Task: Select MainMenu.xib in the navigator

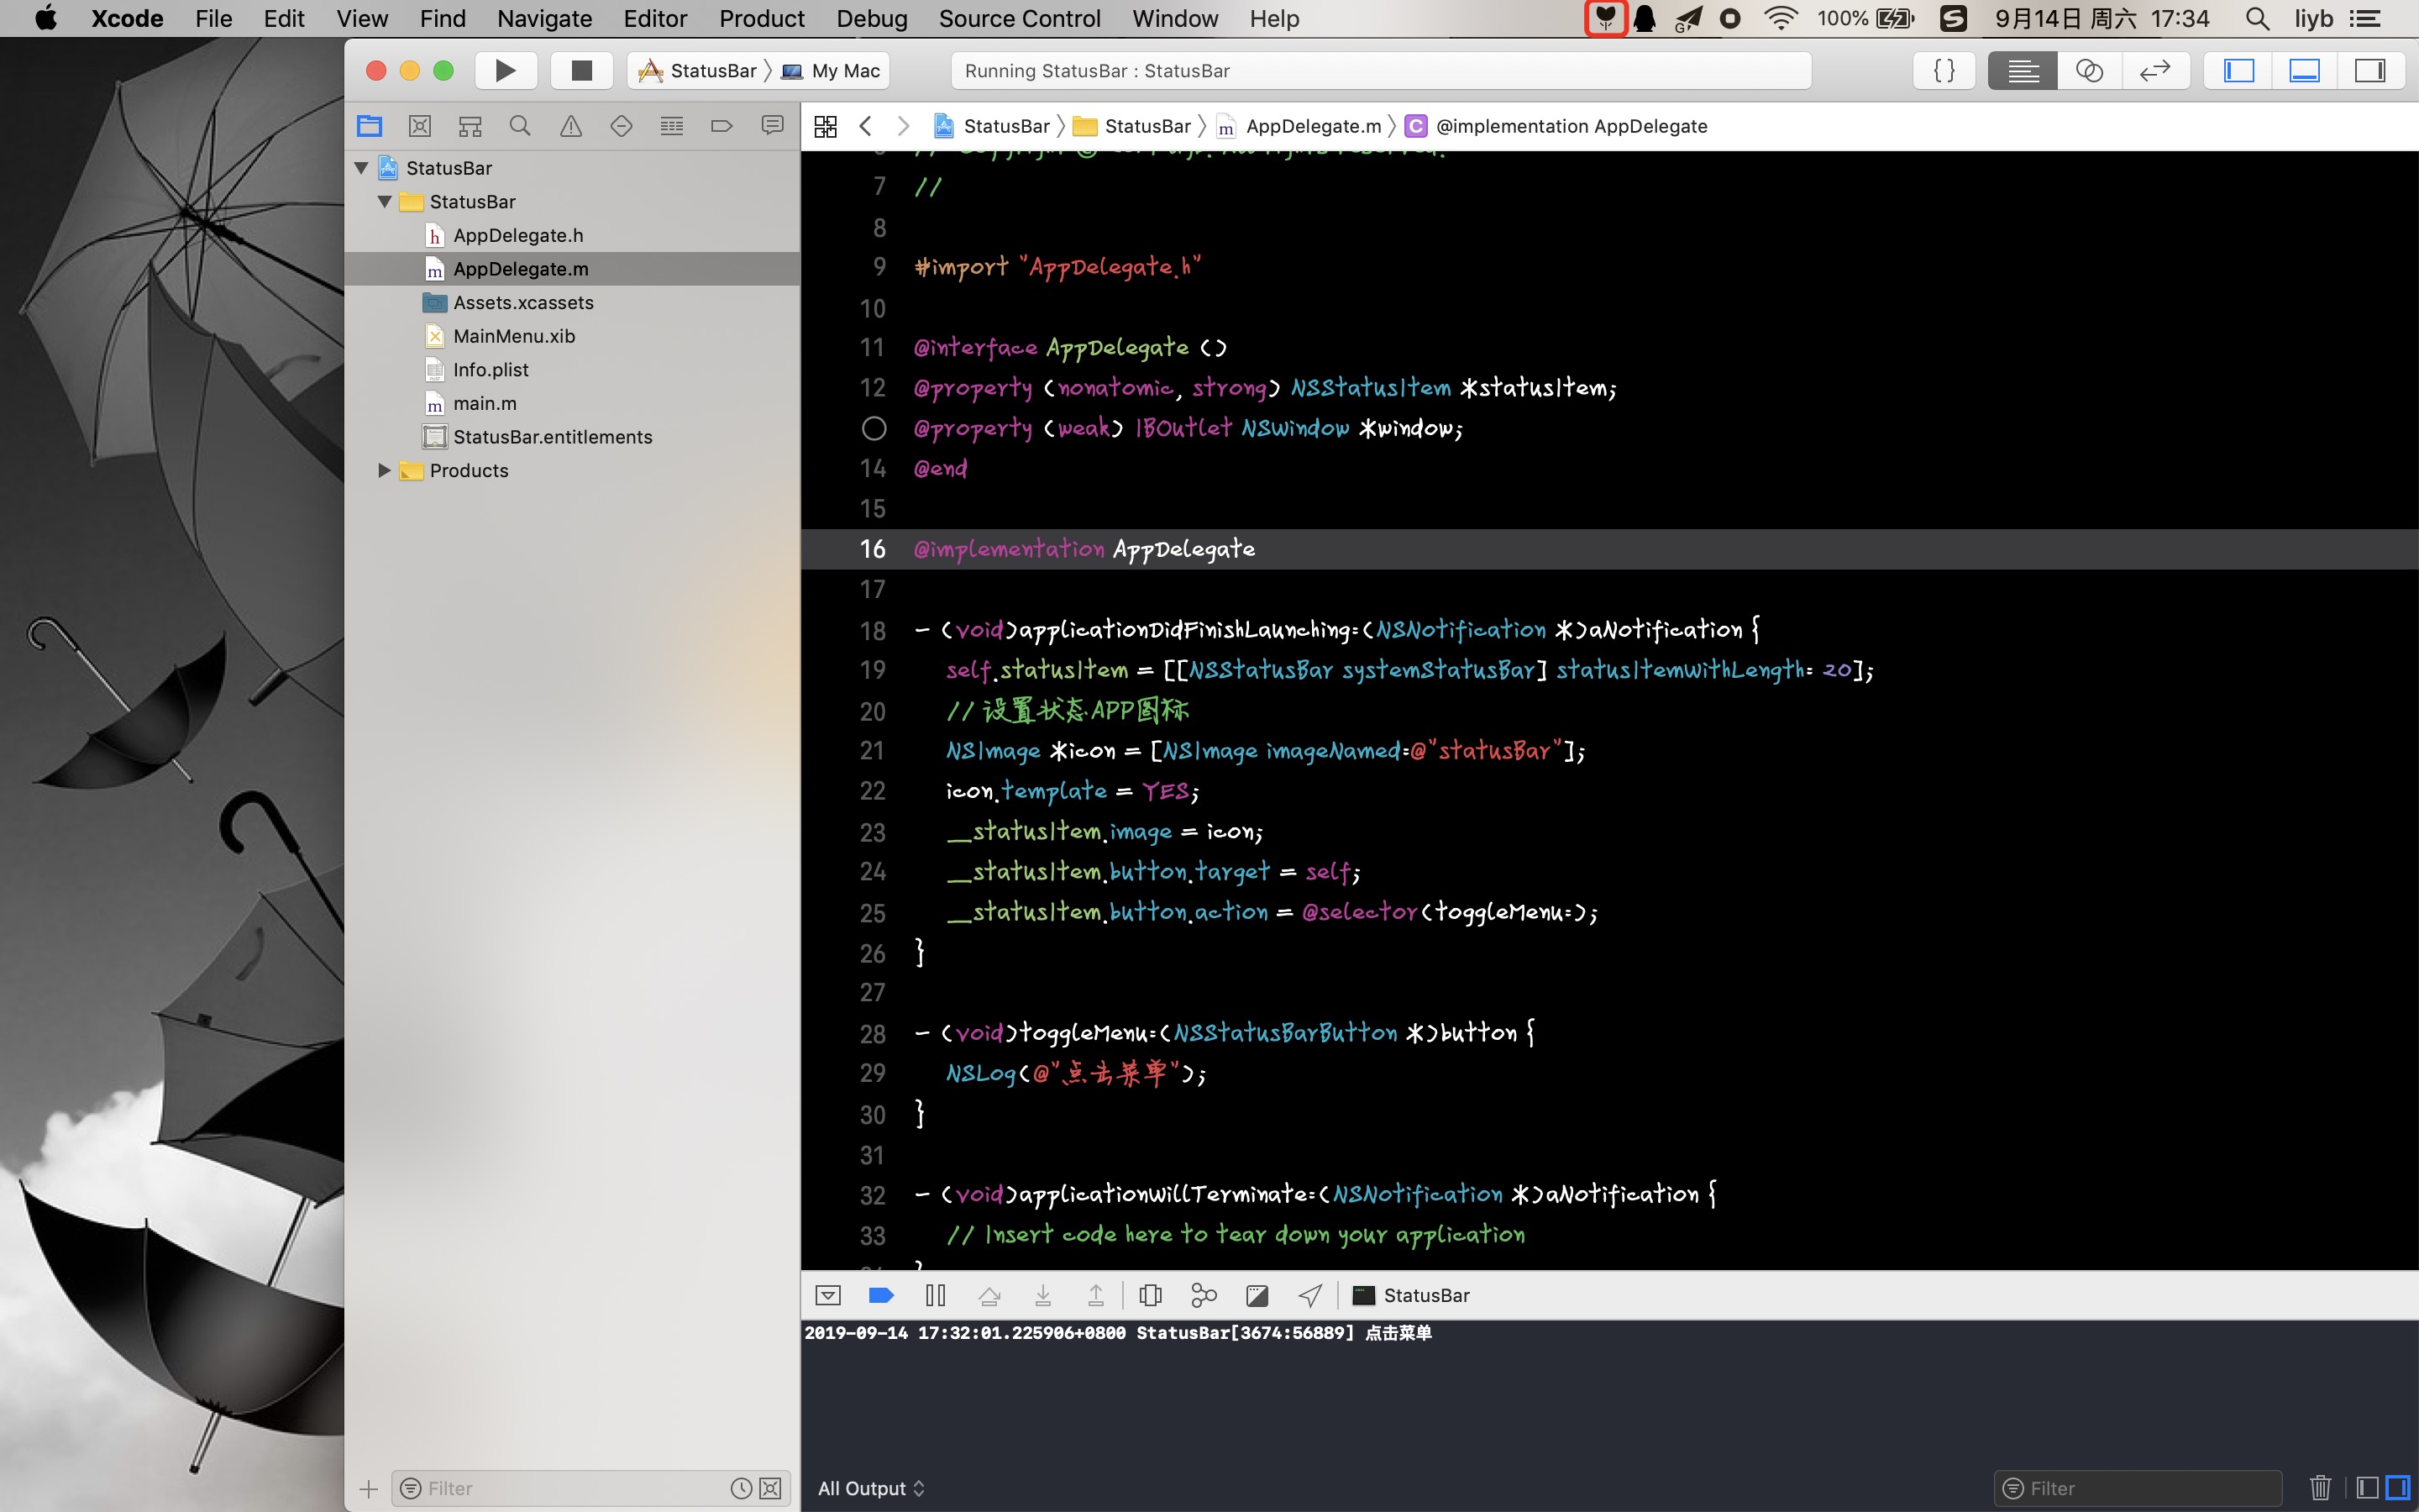Action: (x=514, y=336)
